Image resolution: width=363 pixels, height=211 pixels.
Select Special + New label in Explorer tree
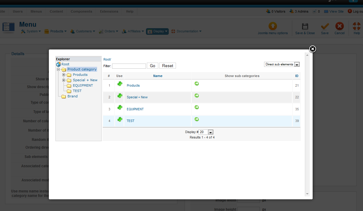click(x=85, y=80)
